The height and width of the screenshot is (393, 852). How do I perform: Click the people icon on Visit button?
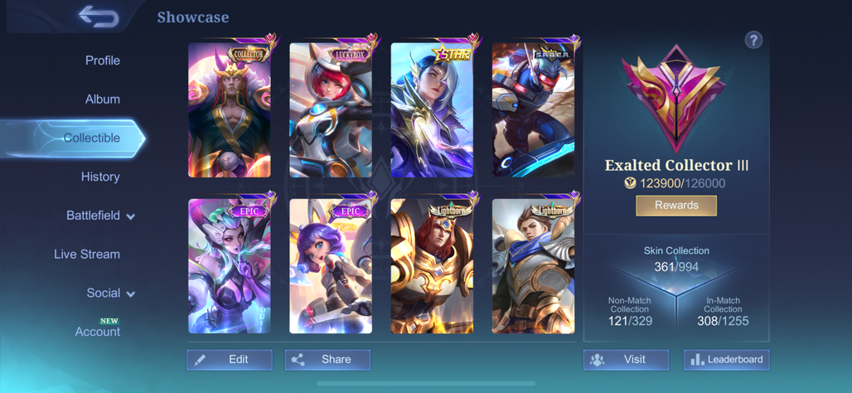597,360
